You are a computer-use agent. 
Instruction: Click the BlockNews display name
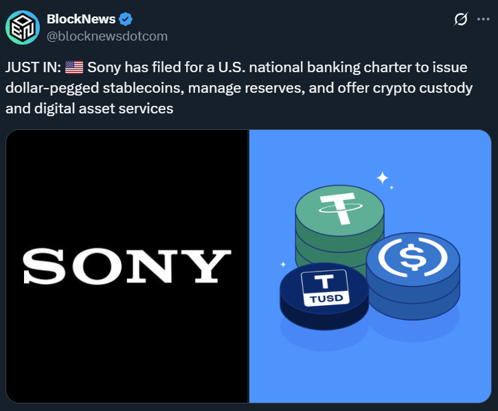[x=81, y=19]
